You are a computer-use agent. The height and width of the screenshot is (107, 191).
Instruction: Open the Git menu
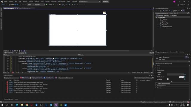tap(20, 1)
